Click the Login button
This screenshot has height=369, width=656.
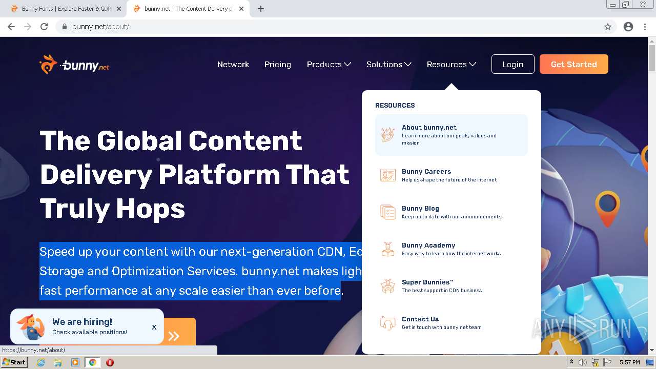coord(512,64)
